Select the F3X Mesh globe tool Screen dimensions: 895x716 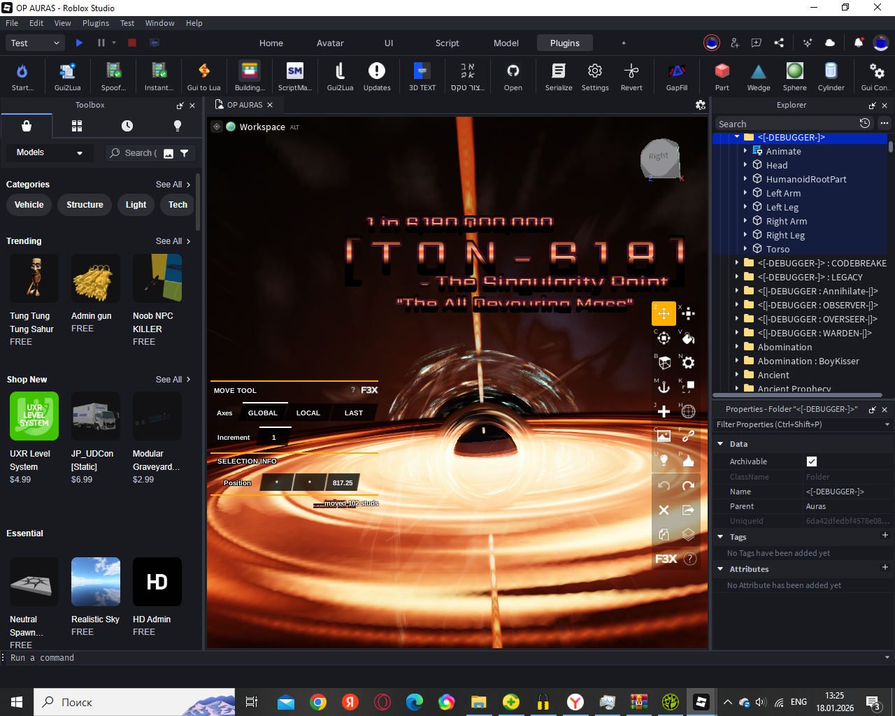coord(688,411)
